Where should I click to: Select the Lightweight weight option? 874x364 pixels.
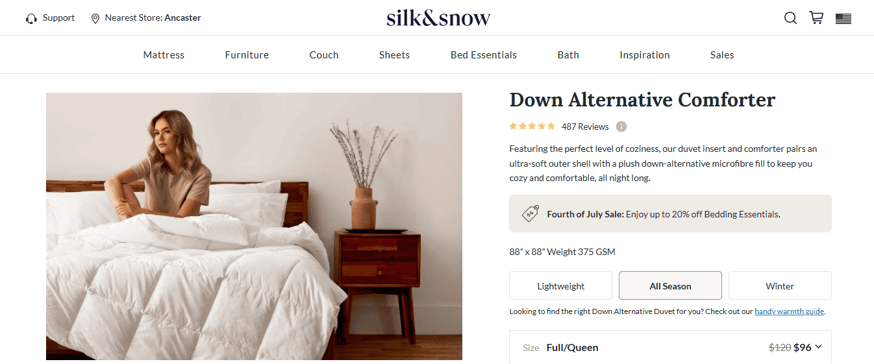(x=561, y=285)
